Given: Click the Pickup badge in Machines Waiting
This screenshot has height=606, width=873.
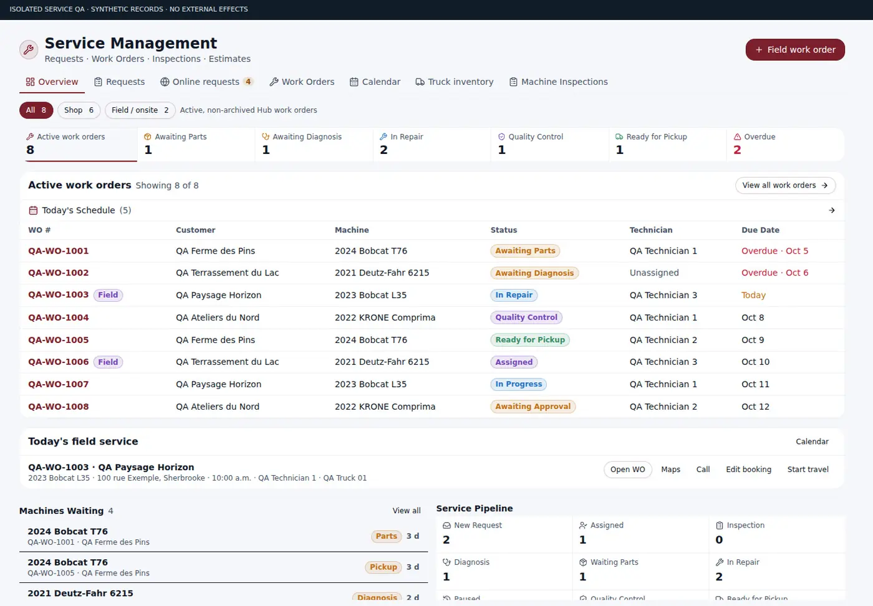Looking at the screenshot, I should pyautogui.click(x=383, y=567).
